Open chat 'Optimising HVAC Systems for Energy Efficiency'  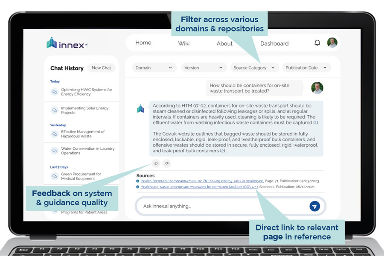[x=87, y=92]
